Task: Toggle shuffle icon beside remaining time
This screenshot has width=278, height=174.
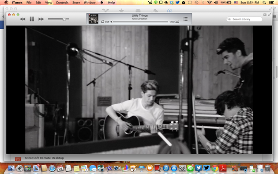Action: pyautogui.click(x=177, y=22)
